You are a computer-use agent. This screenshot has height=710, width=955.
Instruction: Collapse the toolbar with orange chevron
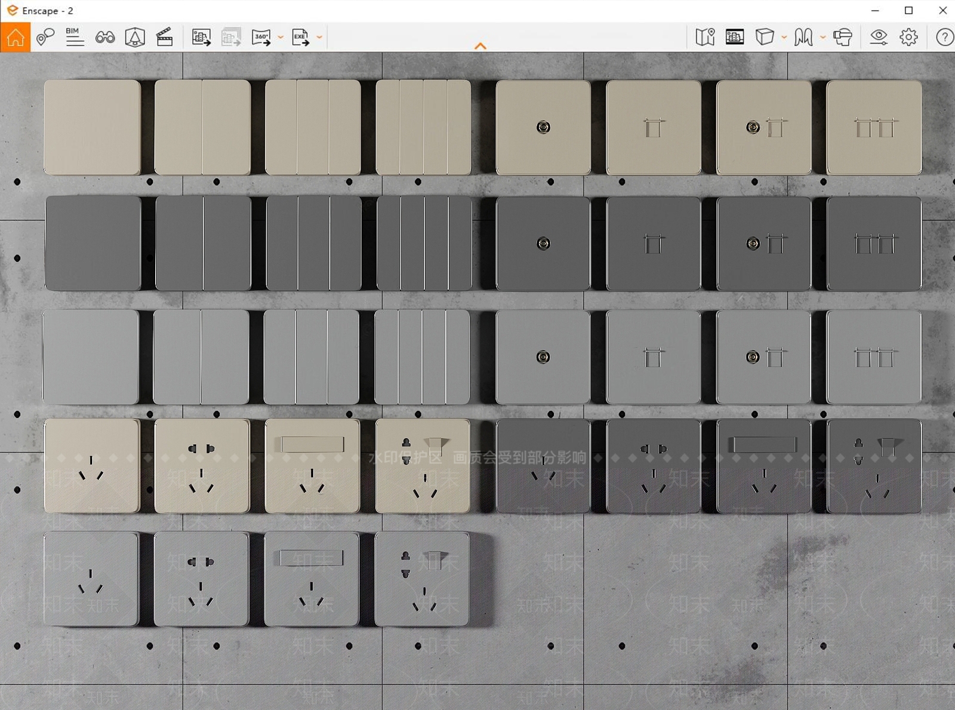480,46
